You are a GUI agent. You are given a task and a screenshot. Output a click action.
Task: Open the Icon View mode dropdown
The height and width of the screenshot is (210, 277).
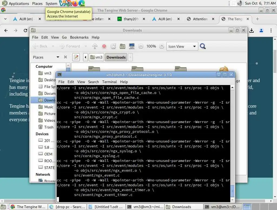click(182, 46)
